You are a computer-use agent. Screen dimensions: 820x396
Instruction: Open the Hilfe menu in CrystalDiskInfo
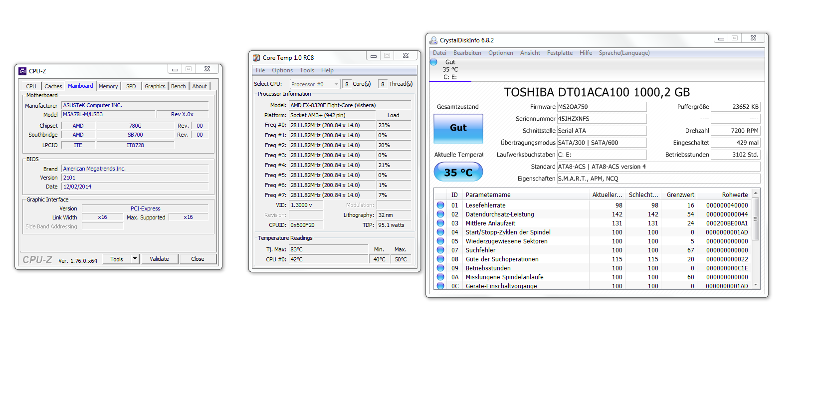586,53
